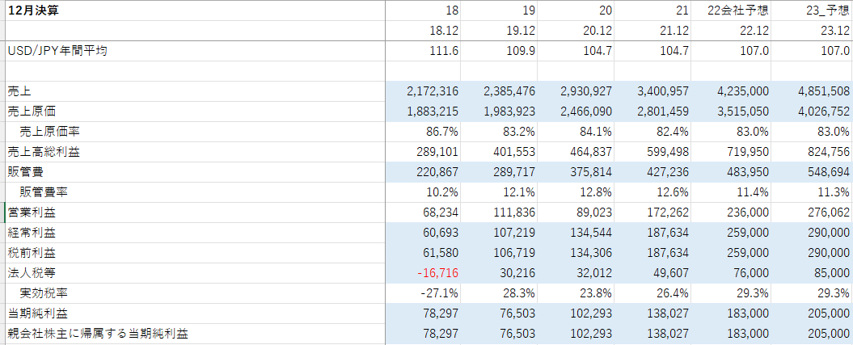Click ordinary profit cell 134,544
The width and height of the screenshot is (853, 345).
tap(576, 233)
